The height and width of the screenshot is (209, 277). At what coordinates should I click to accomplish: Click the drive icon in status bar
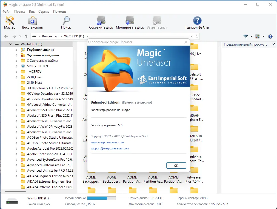pyautogui.click(x=12, y=201)
